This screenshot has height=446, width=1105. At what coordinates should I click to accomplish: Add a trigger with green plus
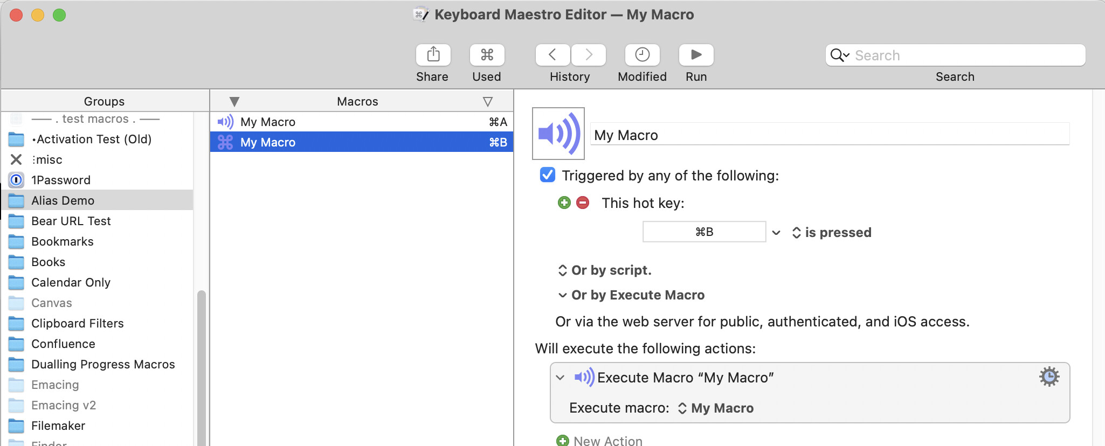point(564,203)
